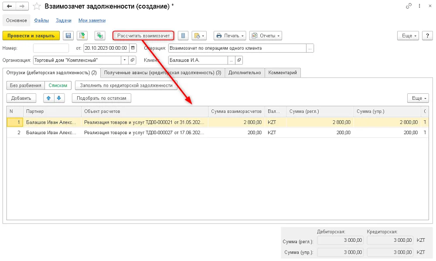436x261 pixels.
Task: Click the Добавить button
Action: (x=21, y=98)
